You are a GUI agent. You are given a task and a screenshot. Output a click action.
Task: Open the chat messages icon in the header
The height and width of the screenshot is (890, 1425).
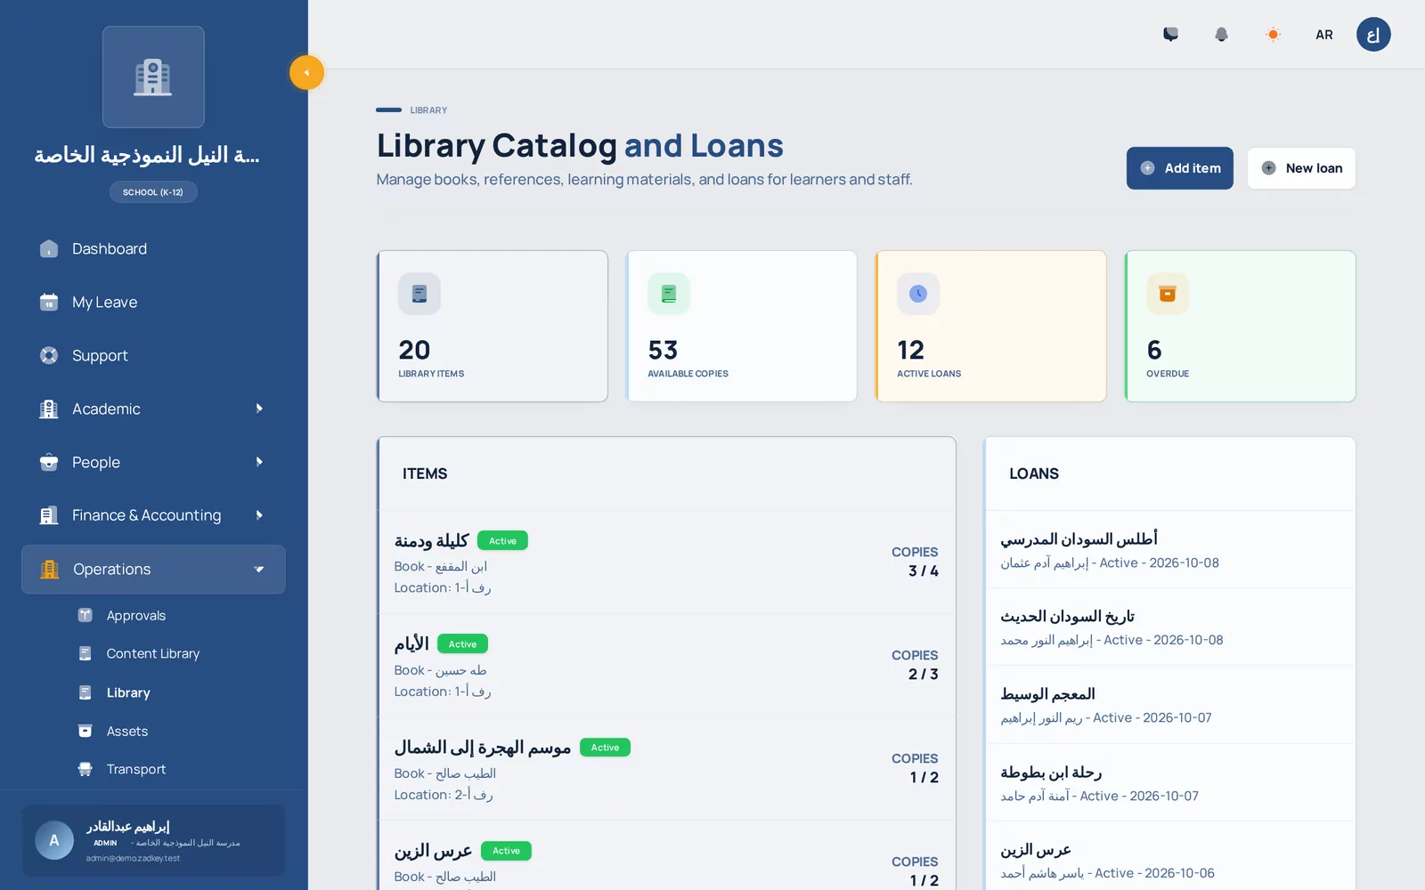pyautogui.click(x=1170, y=35)
